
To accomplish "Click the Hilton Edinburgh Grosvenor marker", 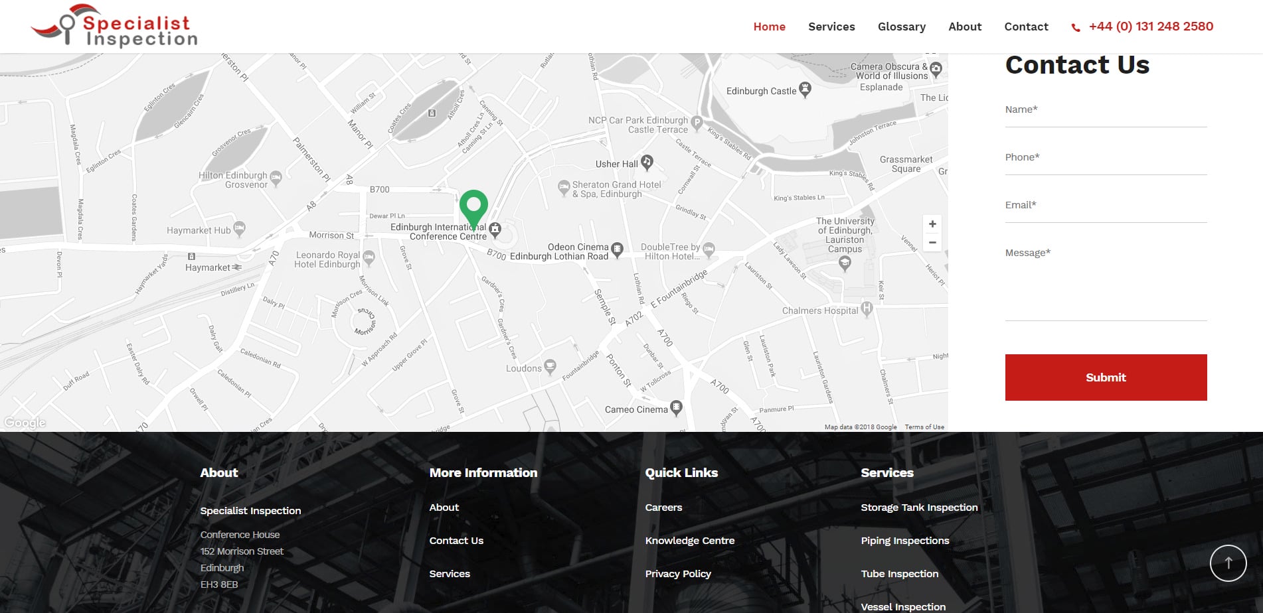I will [x=276, y=178].
